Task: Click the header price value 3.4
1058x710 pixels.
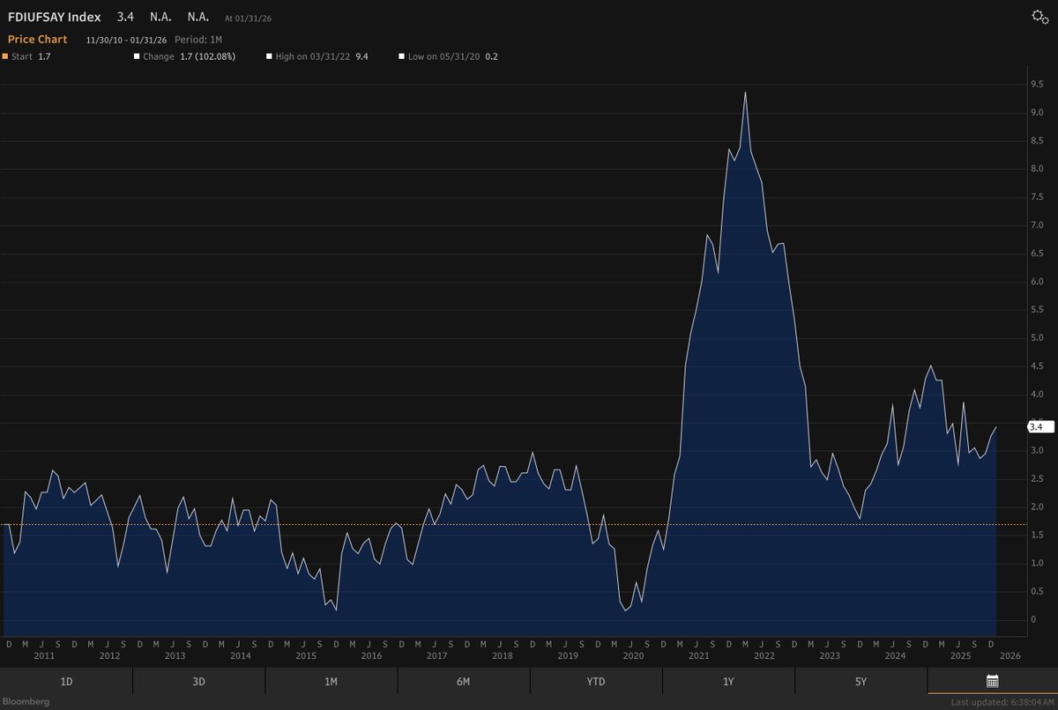Action: coord(125,17)
